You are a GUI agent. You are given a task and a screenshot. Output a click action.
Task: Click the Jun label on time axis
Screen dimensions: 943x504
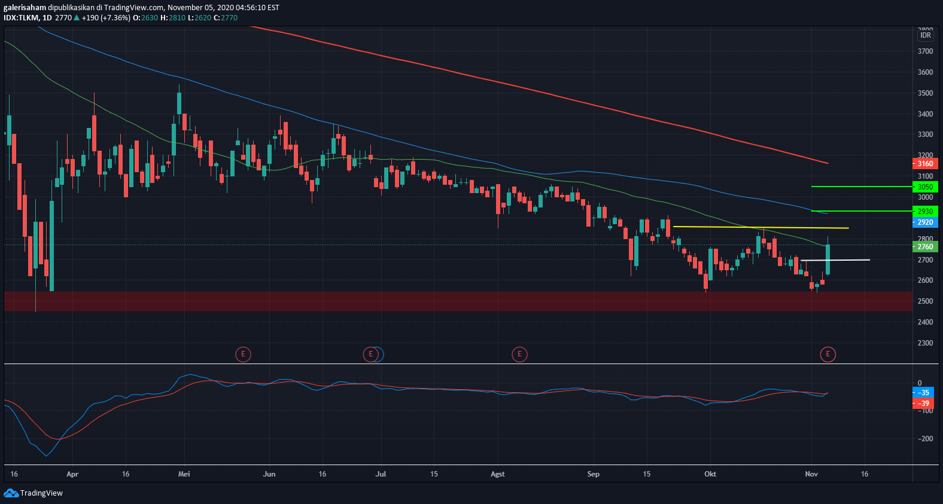[x=269, y=474]
